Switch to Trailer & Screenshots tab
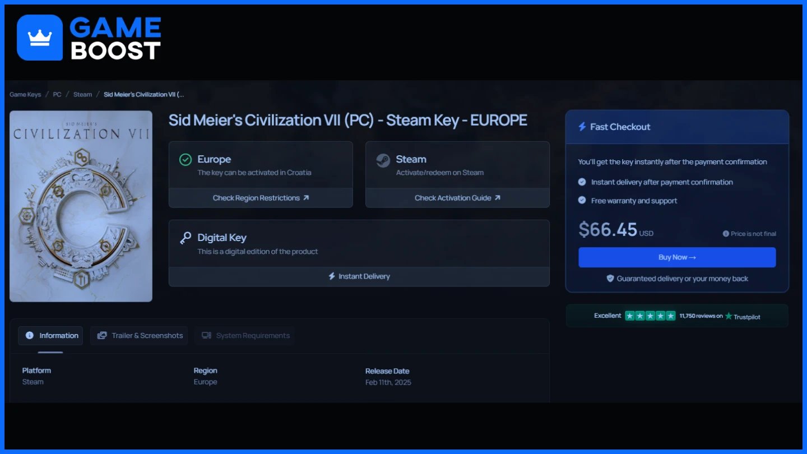The width and height of the screenshot is (807, 454). click(x=139, y=336)
